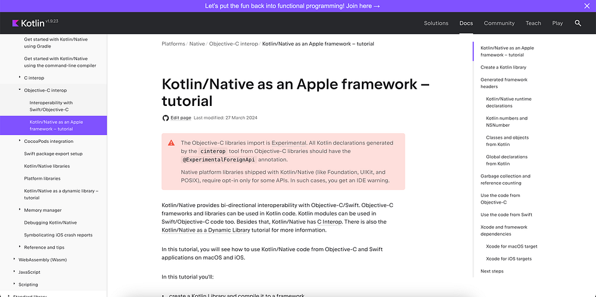Jump to Kotlin numbers and NSNumber
The height and width of the screenshot is (297, 596).
(507, 121)
